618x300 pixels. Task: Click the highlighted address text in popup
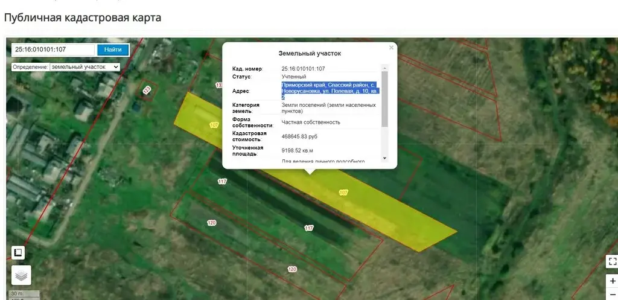click(x=330, y=91)
